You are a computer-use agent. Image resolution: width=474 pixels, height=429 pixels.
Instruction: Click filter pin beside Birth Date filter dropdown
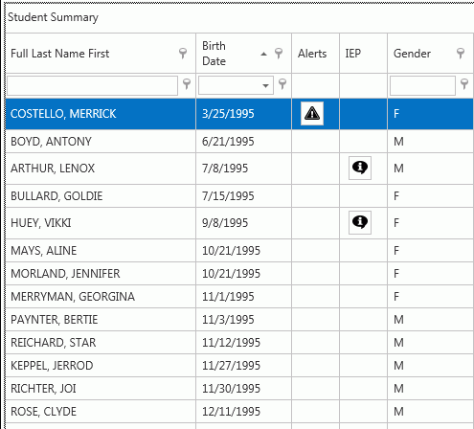282,84
